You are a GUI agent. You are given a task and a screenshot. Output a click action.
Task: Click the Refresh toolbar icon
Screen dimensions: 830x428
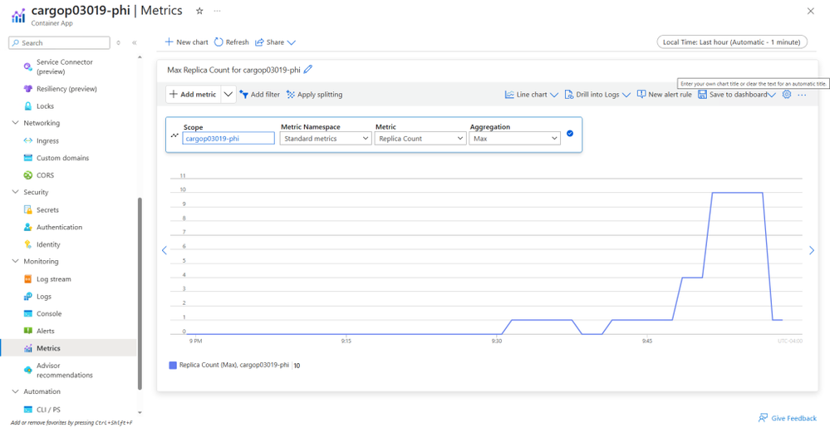(219, 42)
